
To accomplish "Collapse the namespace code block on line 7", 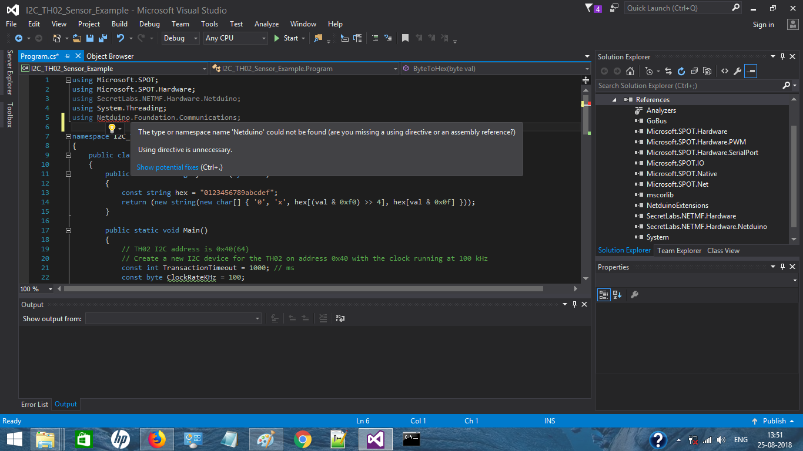I will tap(68, 136).
